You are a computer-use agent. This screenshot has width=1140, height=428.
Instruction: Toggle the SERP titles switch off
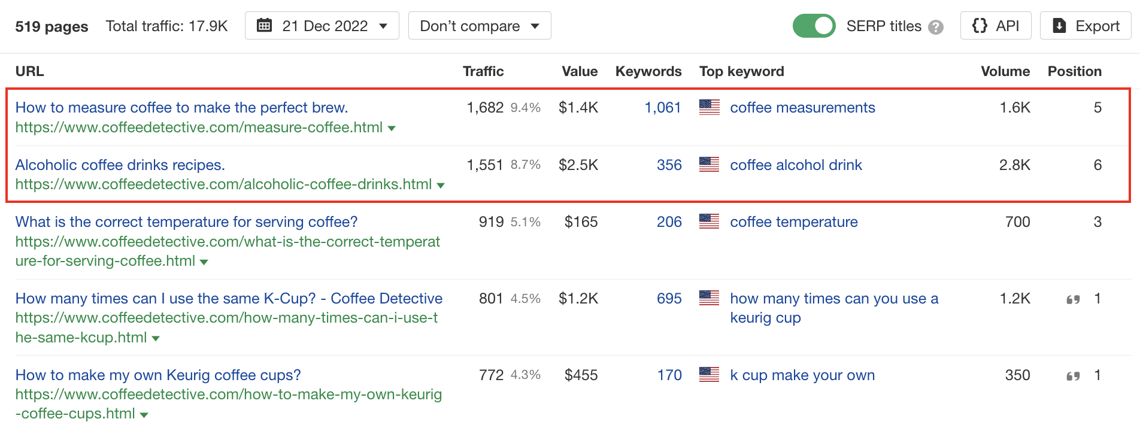pyautogui.click(x=814, y=26)
